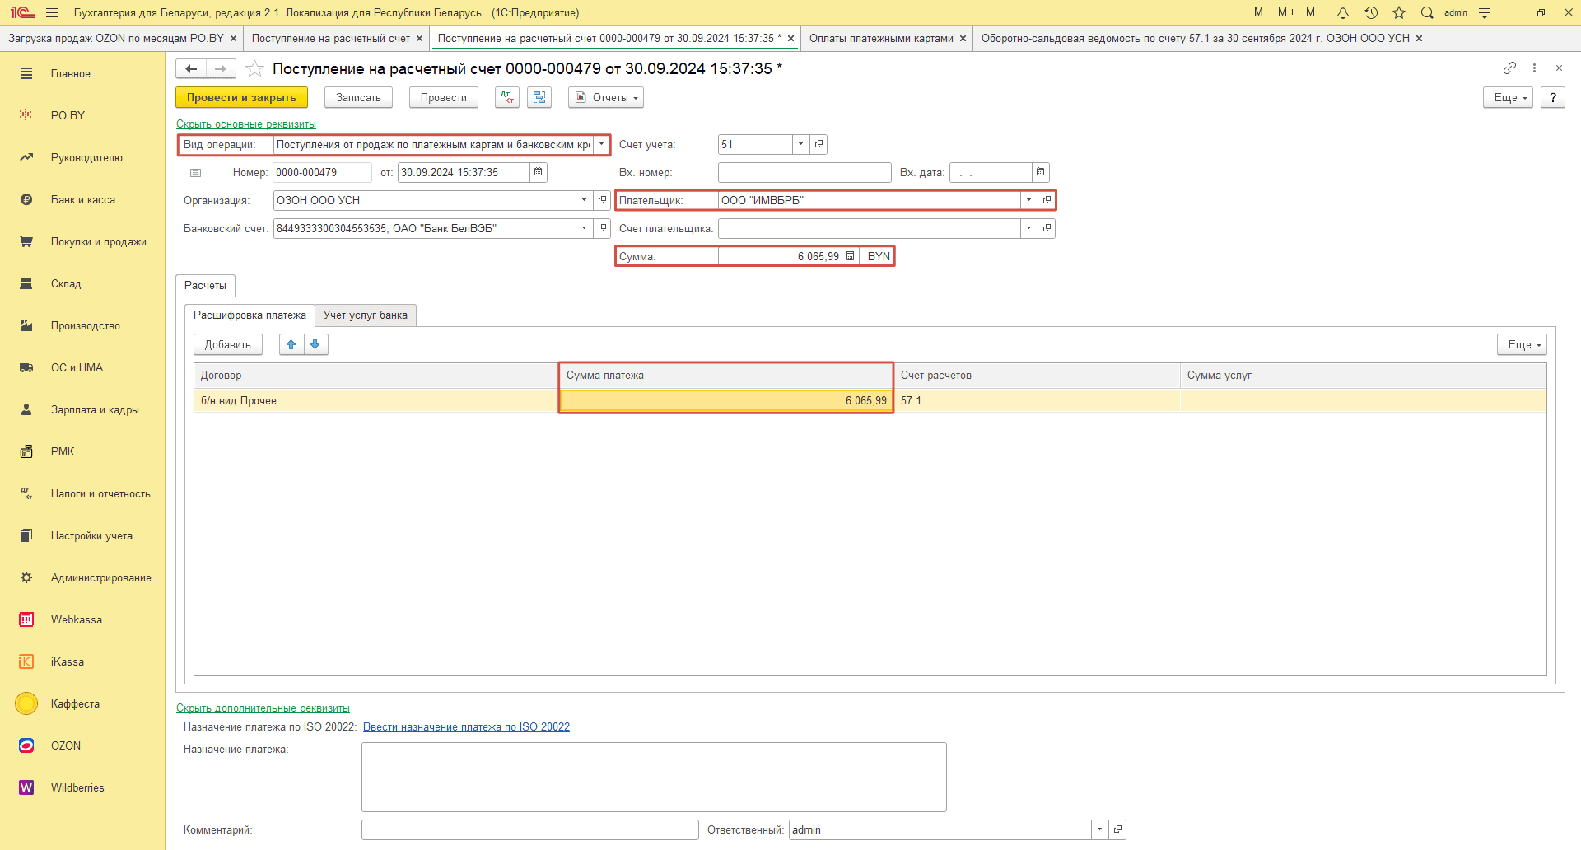The width and height of the screenshot is (1581, 850).
Task: Click the M− calculator memory button
Action: click(1314, 12)
